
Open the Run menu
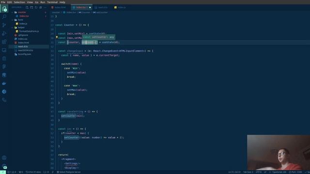click(43, 2)
